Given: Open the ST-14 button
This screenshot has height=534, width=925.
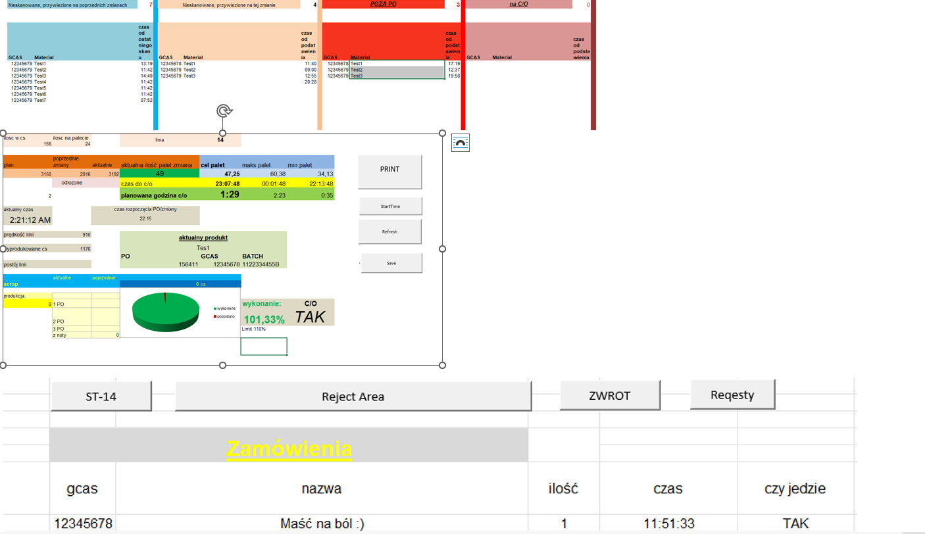Looking at the screenshot, I should pos(101,397).
